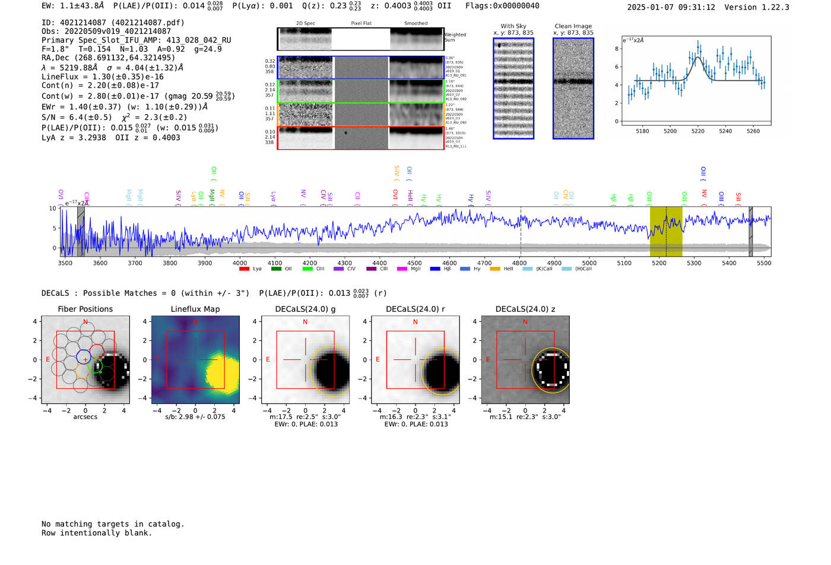The height and width of the screenshot is (565, 831).
Task: Select the emission line Gaussian fit plot
Action: pyautogui.click(x=696, y=81)
